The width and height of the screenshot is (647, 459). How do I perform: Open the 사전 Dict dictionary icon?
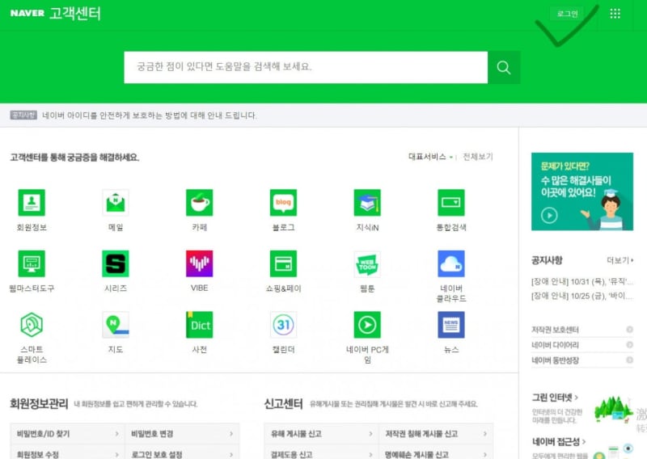coord(199,325)
